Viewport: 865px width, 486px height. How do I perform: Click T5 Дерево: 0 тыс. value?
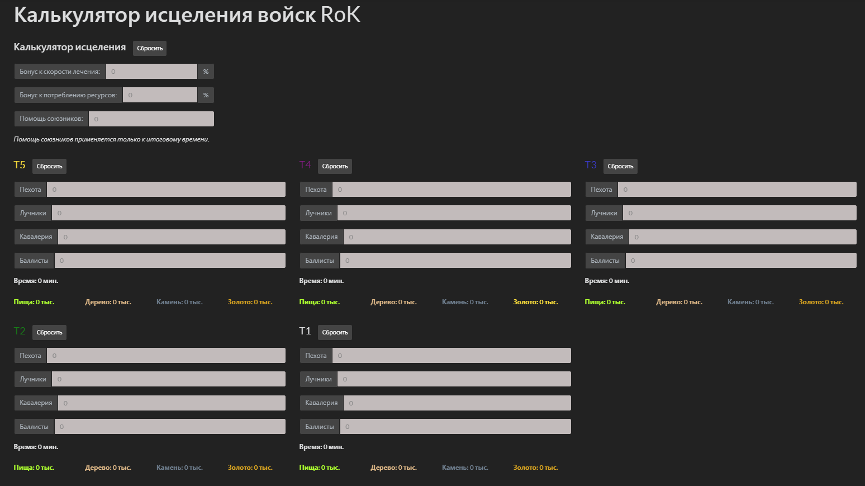[108, 302]
